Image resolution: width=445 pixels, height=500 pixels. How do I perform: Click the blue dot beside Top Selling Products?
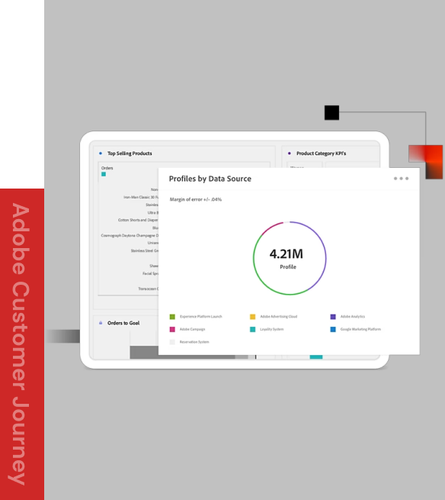(101, 153)
